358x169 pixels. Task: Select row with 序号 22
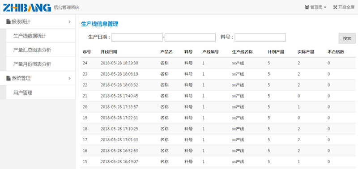click(218, 85)
